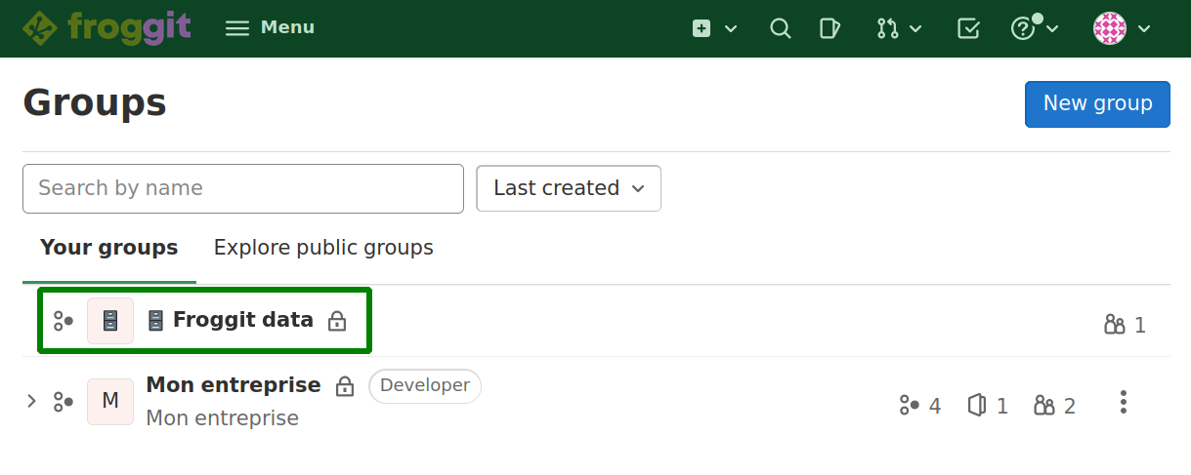
Task: Click members count icon for Mon entreprise
Action: (1044, 406)
